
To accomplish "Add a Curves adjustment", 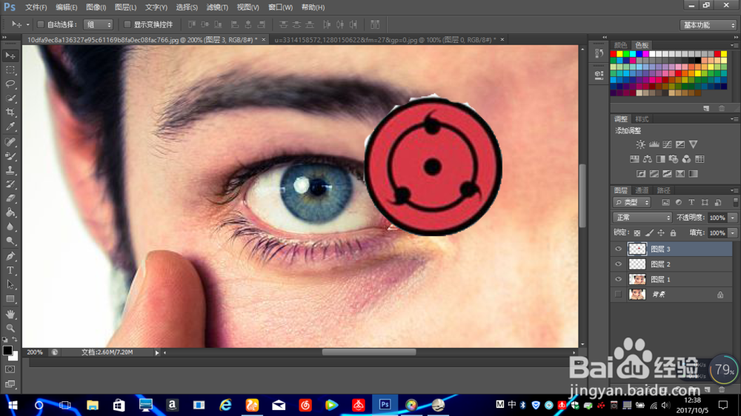I will click(667, 144).
